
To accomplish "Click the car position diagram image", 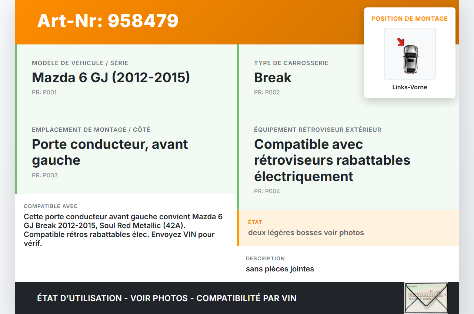I will tap(410, 54).
